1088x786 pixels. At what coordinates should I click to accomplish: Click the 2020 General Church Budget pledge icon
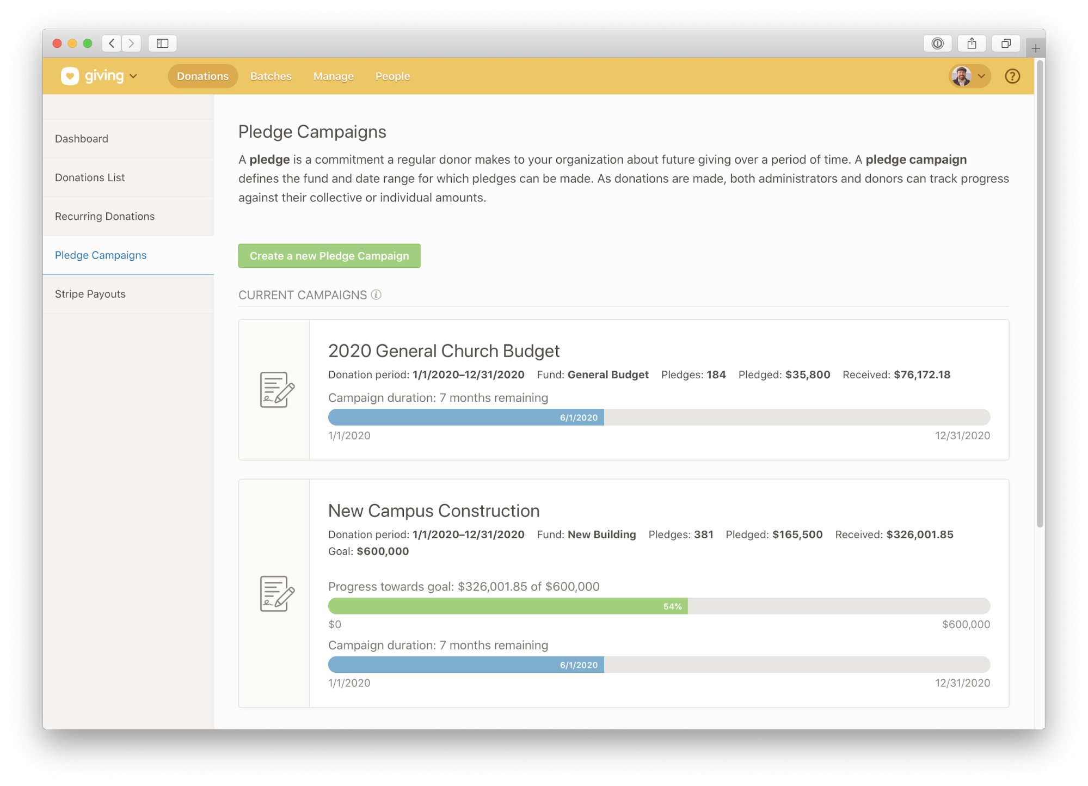(x=276, y=390)
